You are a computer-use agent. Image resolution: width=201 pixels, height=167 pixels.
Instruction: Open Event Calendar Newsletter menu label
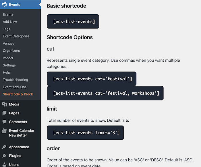pos(22,133)
